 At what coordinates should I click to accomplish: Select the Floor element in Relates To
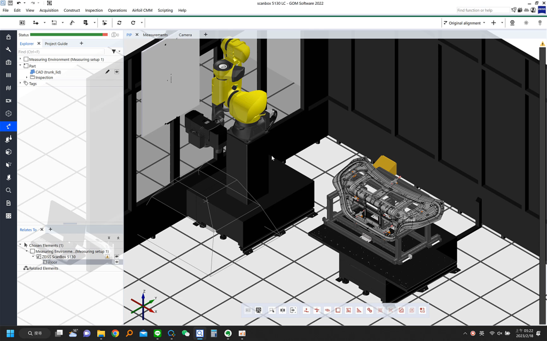53,262
